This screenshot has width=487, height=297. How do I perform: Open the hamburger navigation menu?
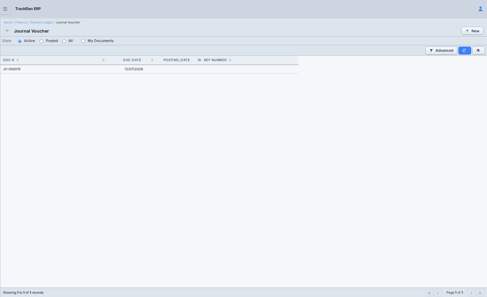click(5, 9)
